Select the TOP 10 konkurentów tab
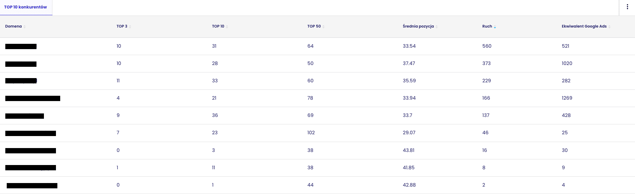This screenshot has width=635, height=194. coord(26,7)
